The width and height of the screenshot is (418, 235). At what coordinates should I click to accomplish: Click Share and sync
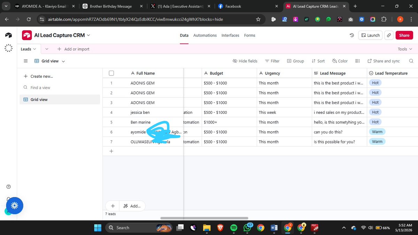coord(384,61)
